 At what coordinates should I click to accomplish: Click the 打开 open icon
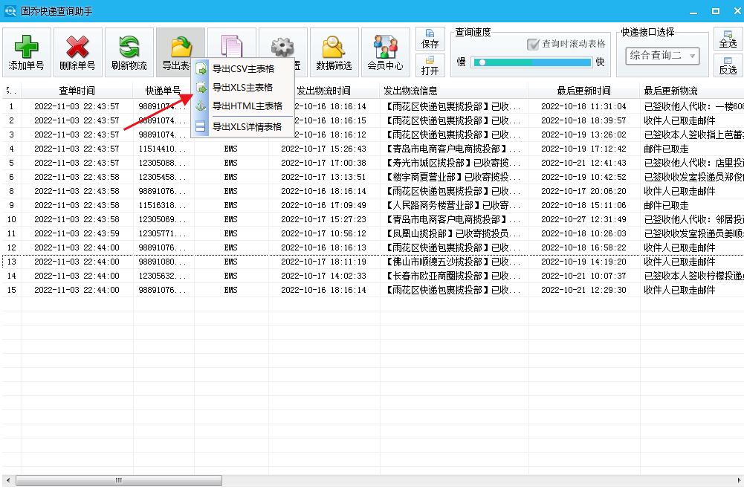430,65
